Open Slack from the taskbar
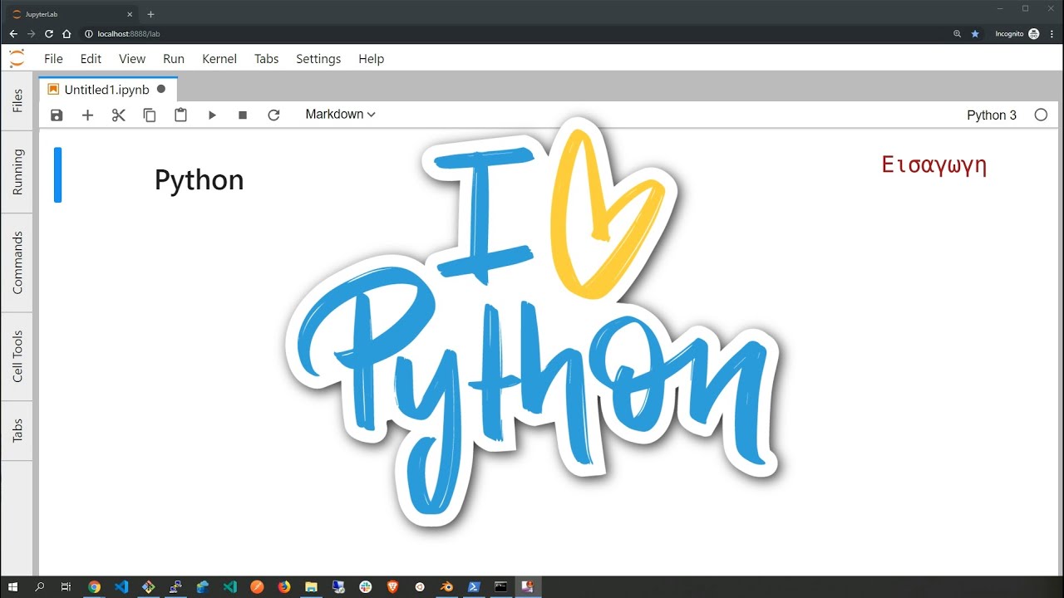 click(366, 587)
